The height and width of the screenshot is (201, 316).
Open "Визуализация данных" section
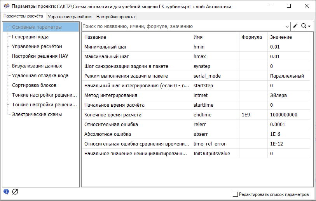pos(37,66)
